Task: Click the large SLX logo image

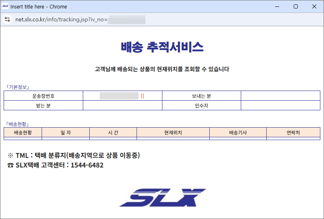Action: 162,197
